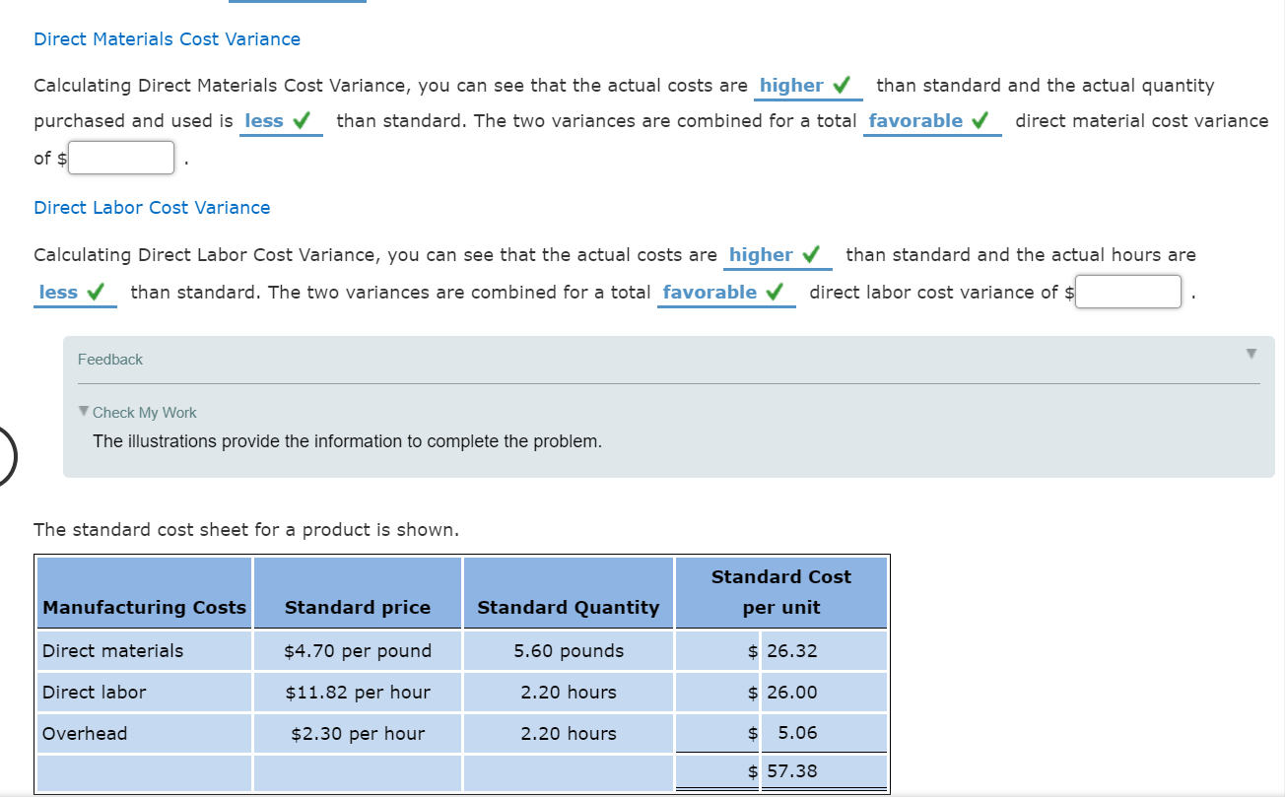This screenshot has height=797, width=1285.
Task: Open the Direct Materials Cost Variance link
Action: click(167, 38)
